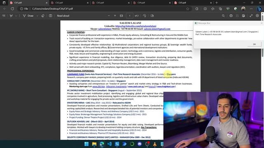264x148 pixels.
Task: View site information File icon
Action: 24,9
